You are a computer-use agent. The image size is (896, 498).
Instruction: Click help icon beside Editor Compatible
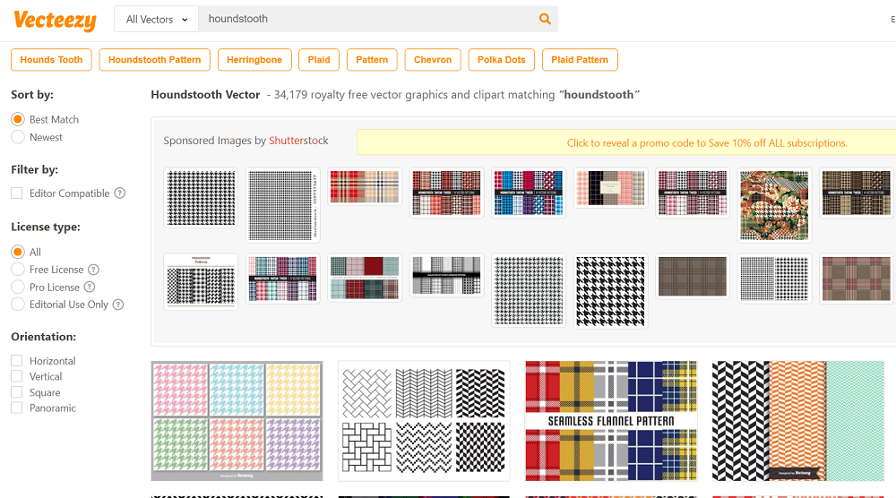[x=120, y=193]
